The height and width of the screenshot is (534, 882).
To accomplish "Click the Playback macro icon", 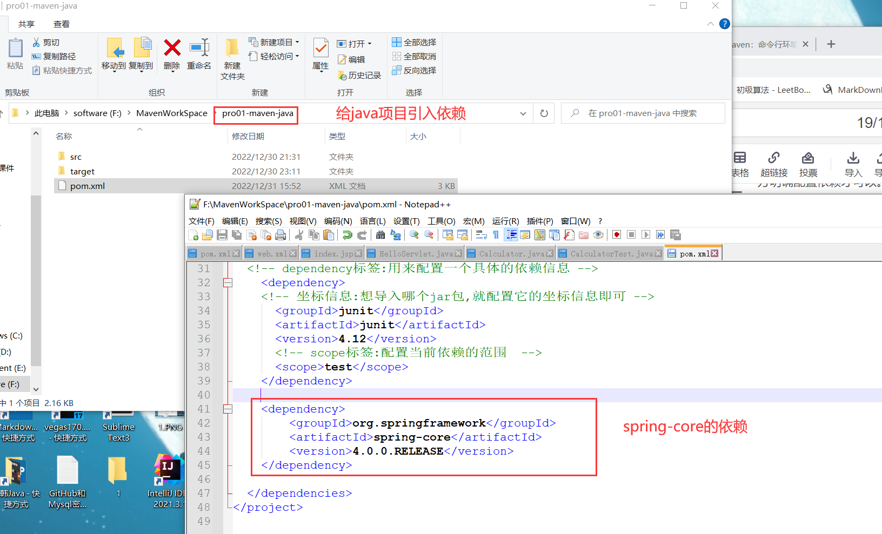I will pyautogui.click(x=646, y=235).
